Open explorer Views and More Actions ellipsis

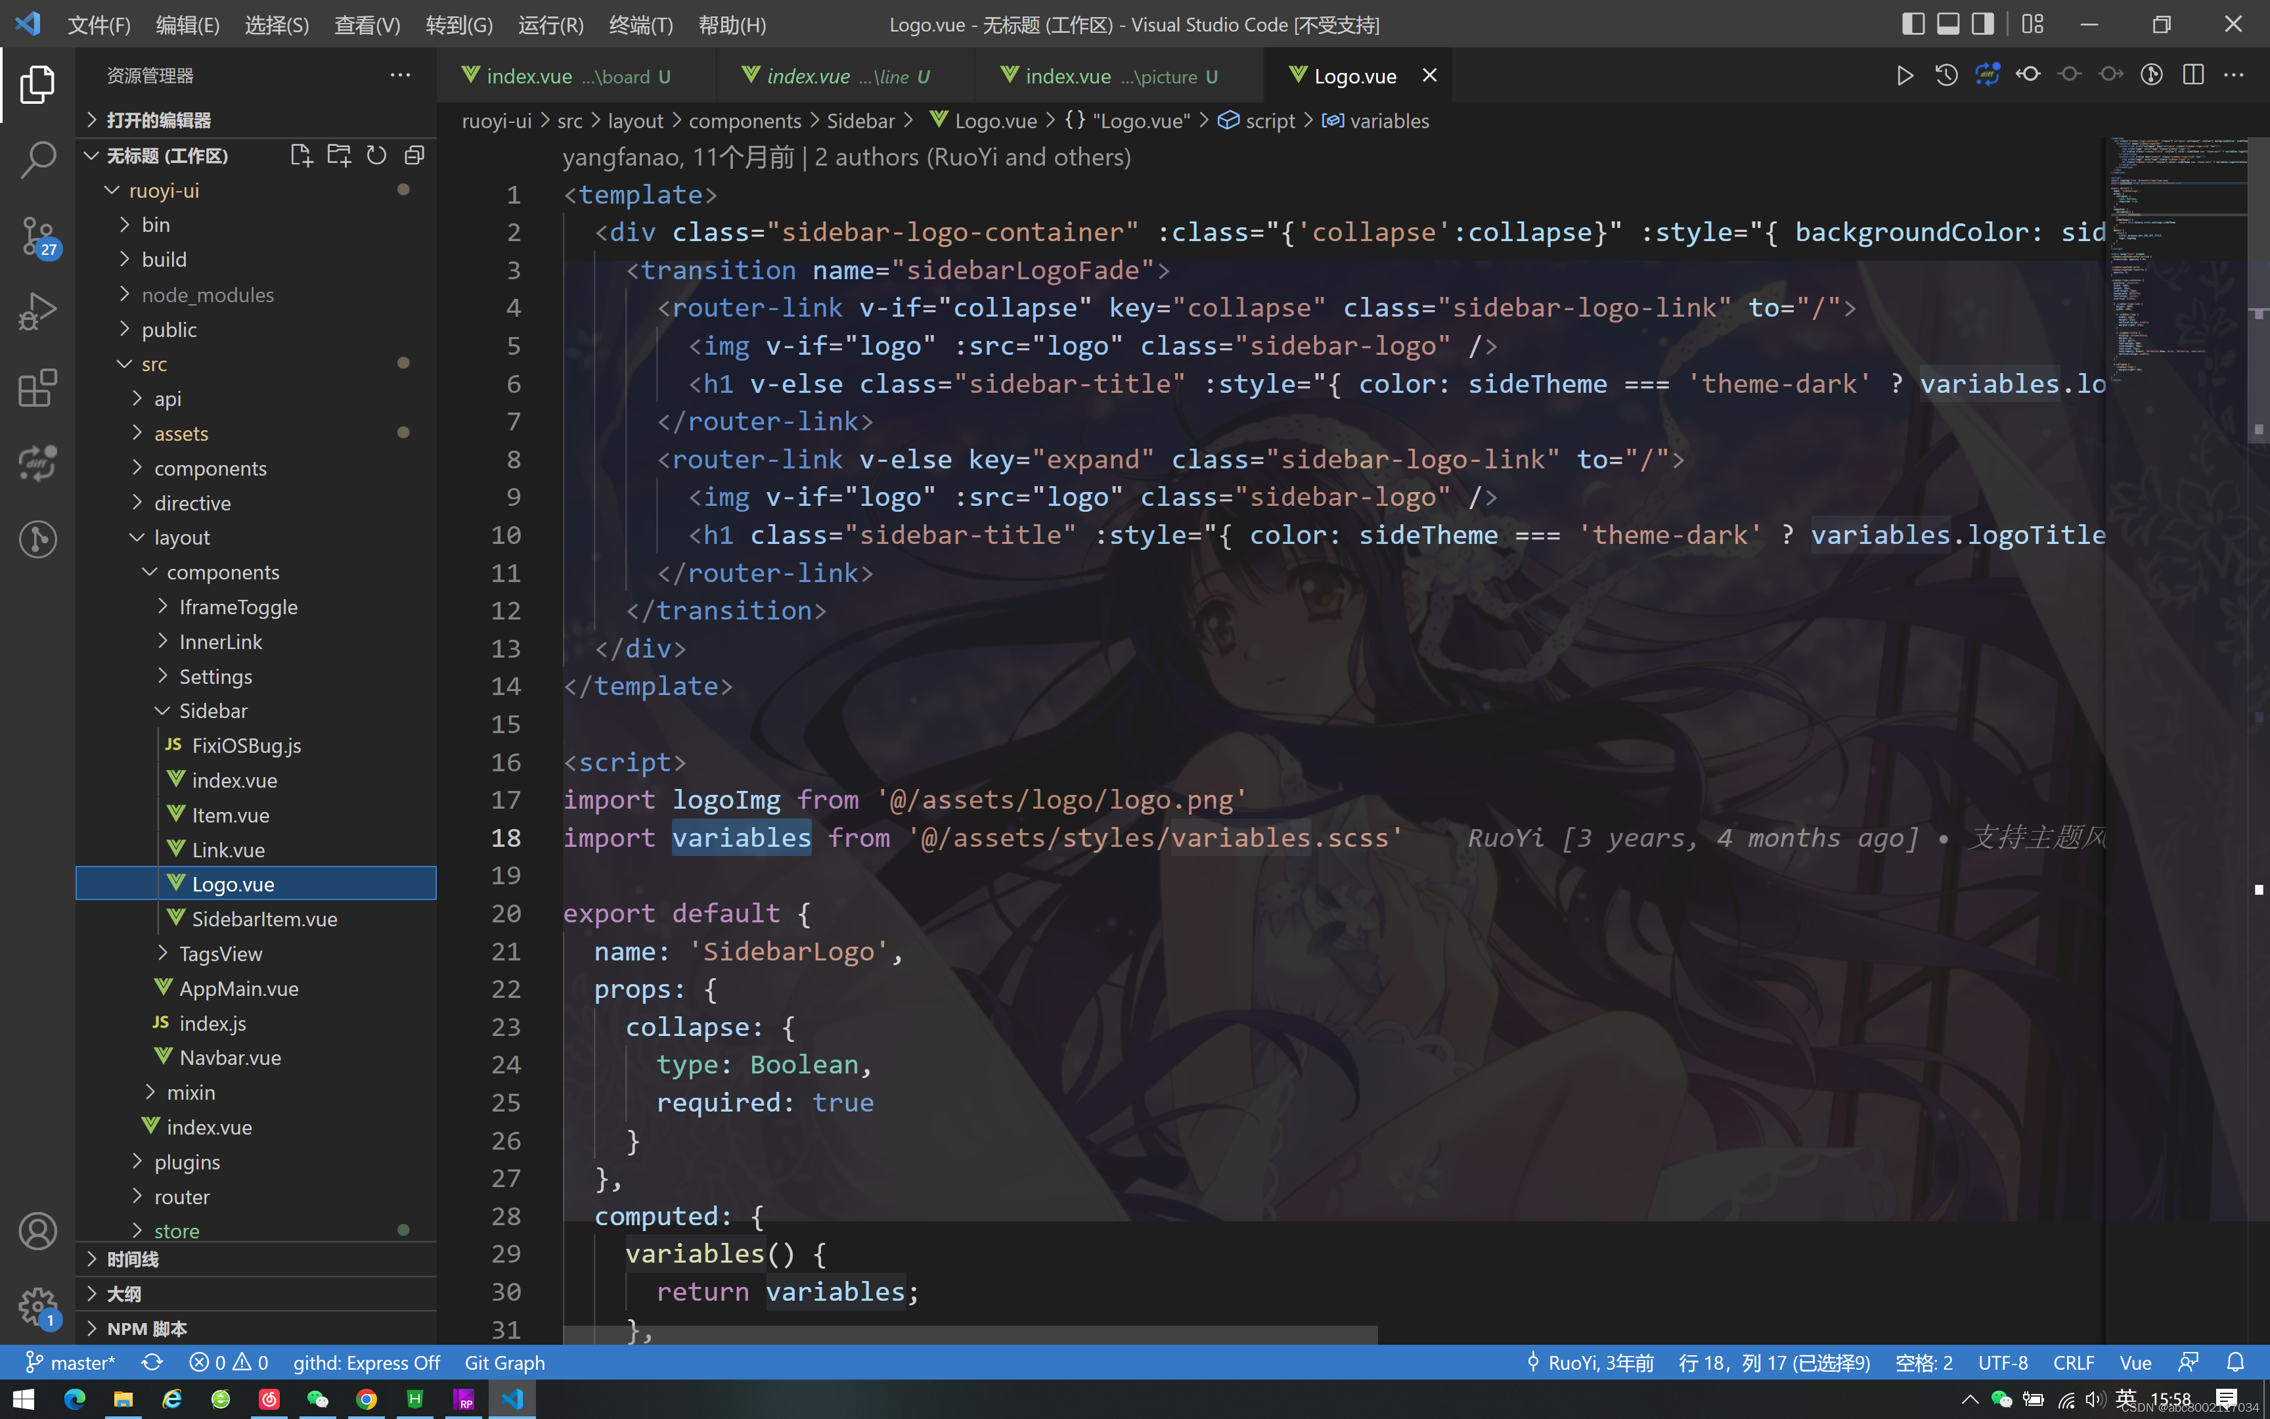(x=401, y=75)
